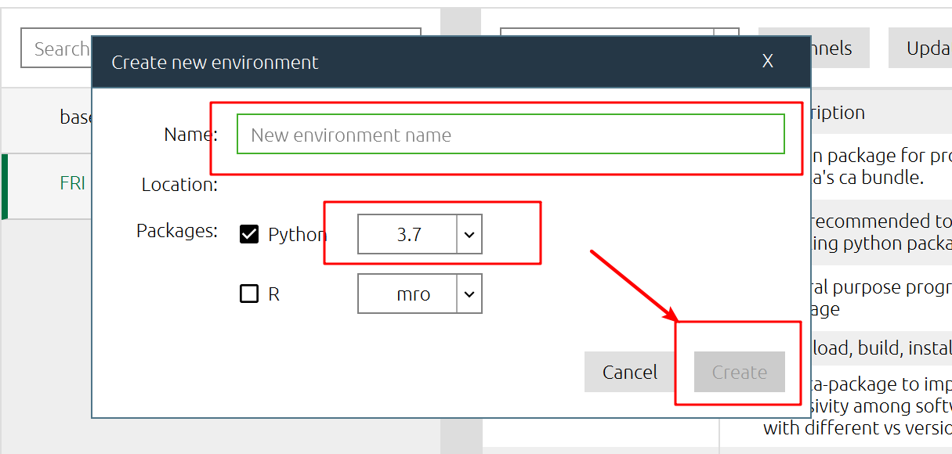The height and width of the screenshot is (454, 952).
Task: Click the Cancel button
Action: point(629,372)
